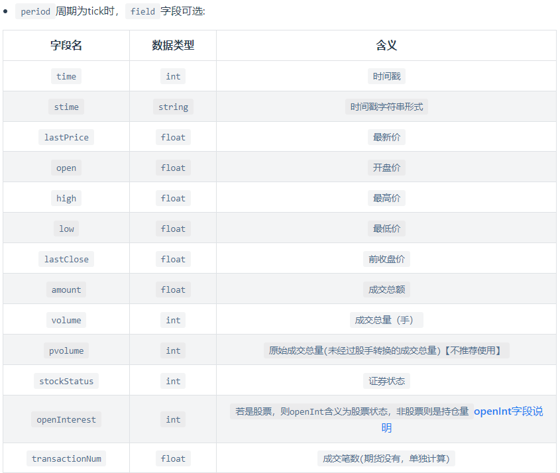This screenshot has height=473, width=560.
Task: Click the 'pvolume' field name cell
Action: [x=66, y=350]
